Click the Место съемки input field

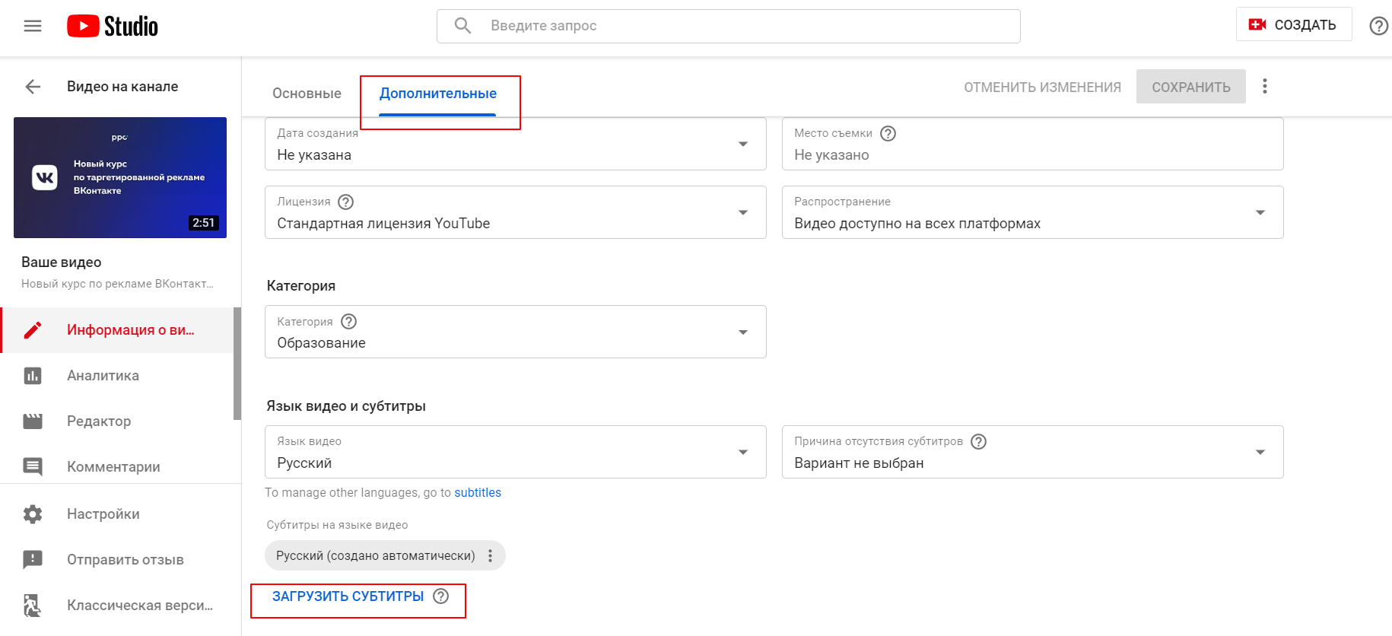click(1033, 144)
